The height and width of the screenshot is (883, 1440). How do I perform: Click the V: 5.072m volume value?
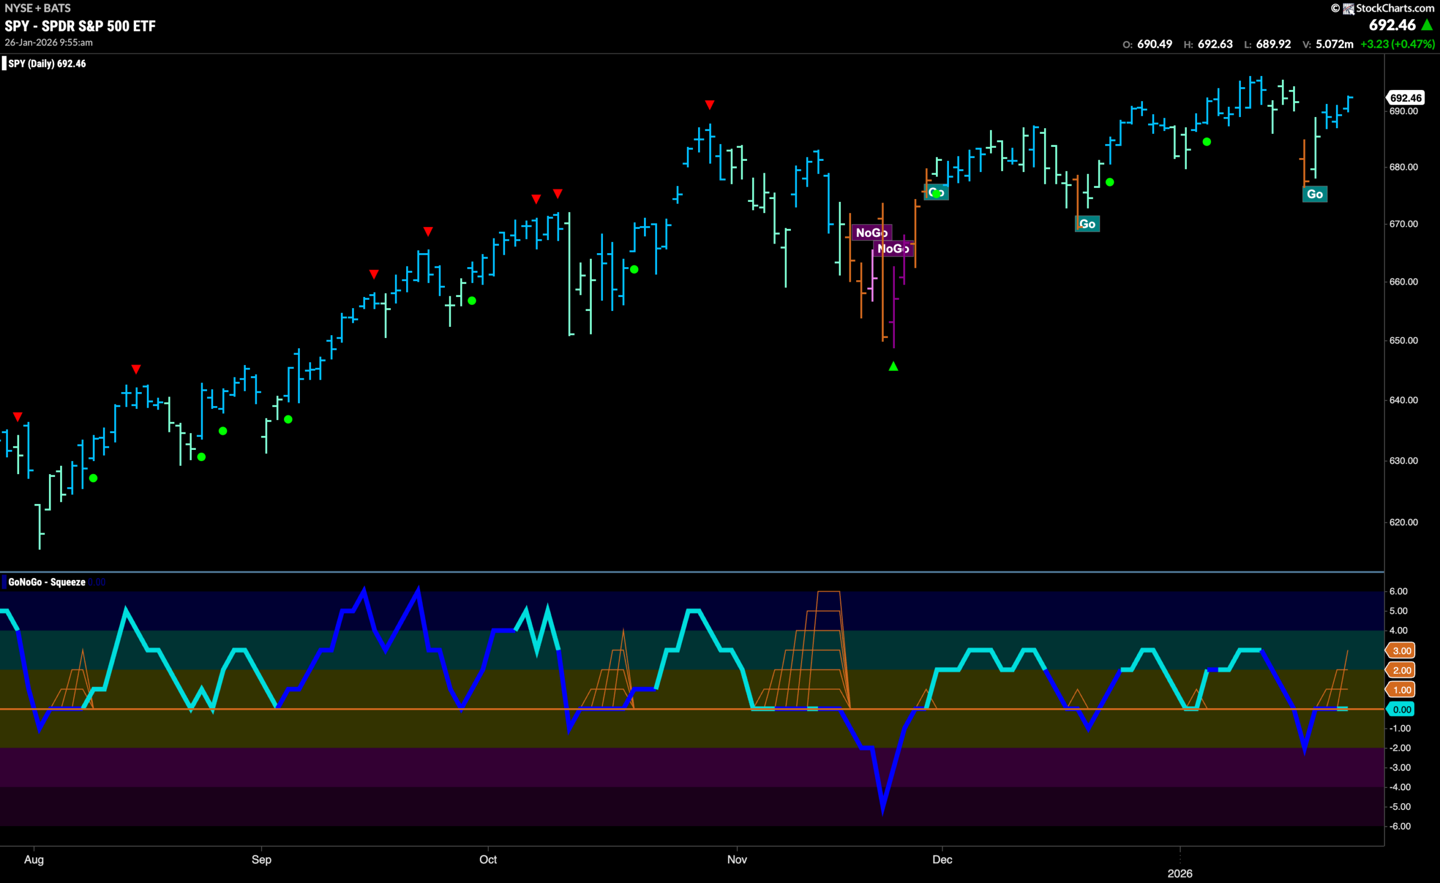(1328, 44)
